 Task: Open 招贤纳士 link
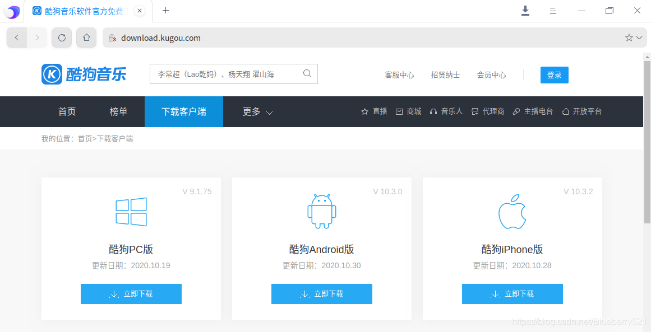pos(445,75)
